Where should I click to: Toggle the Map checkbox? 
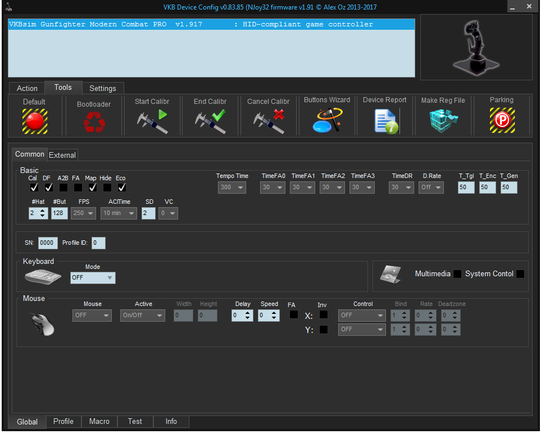(x=93, y=188)
